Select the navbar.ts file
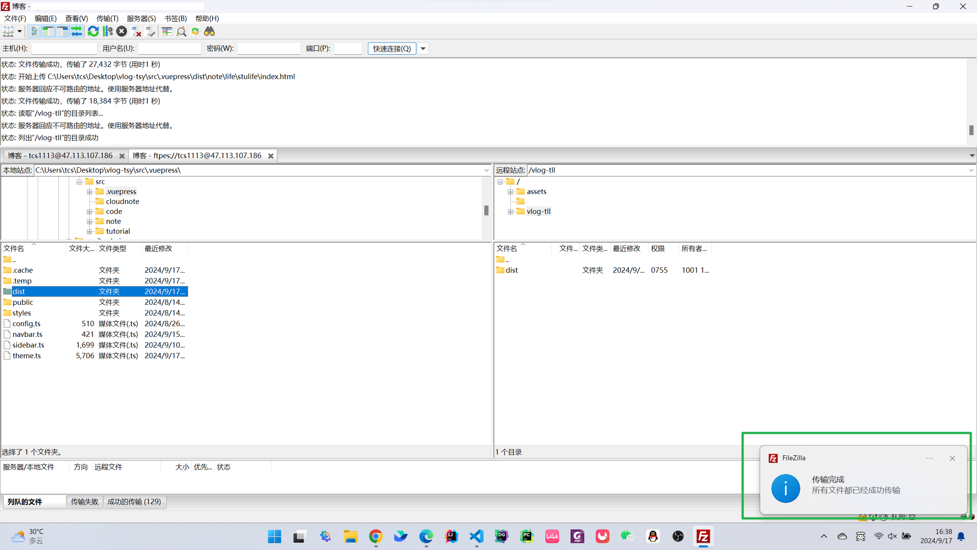 (x=94, y=334)
